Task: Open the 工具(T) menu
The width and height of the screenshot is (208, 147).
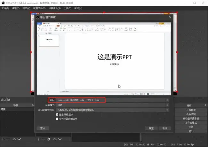Action: [68, 8]
